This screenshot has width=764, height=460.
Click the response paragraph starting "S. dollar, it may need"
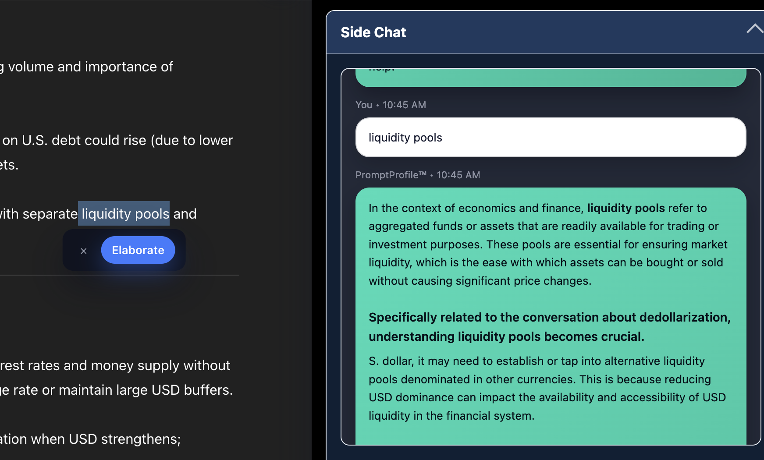point(547,388)
